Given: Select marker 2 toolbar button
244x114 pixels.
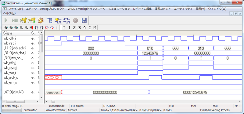Looking at the screenshot, I should [x=74, y=28].
